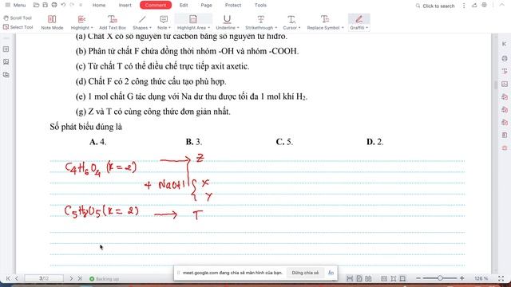Select the Cursor insert tool icon
Viewport: 511px width, 287px height.
(291, 19)
